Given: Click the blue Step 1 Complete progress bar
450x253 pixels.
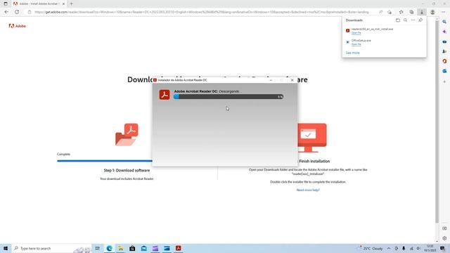Looking at the screenshot, I should 105,161.
